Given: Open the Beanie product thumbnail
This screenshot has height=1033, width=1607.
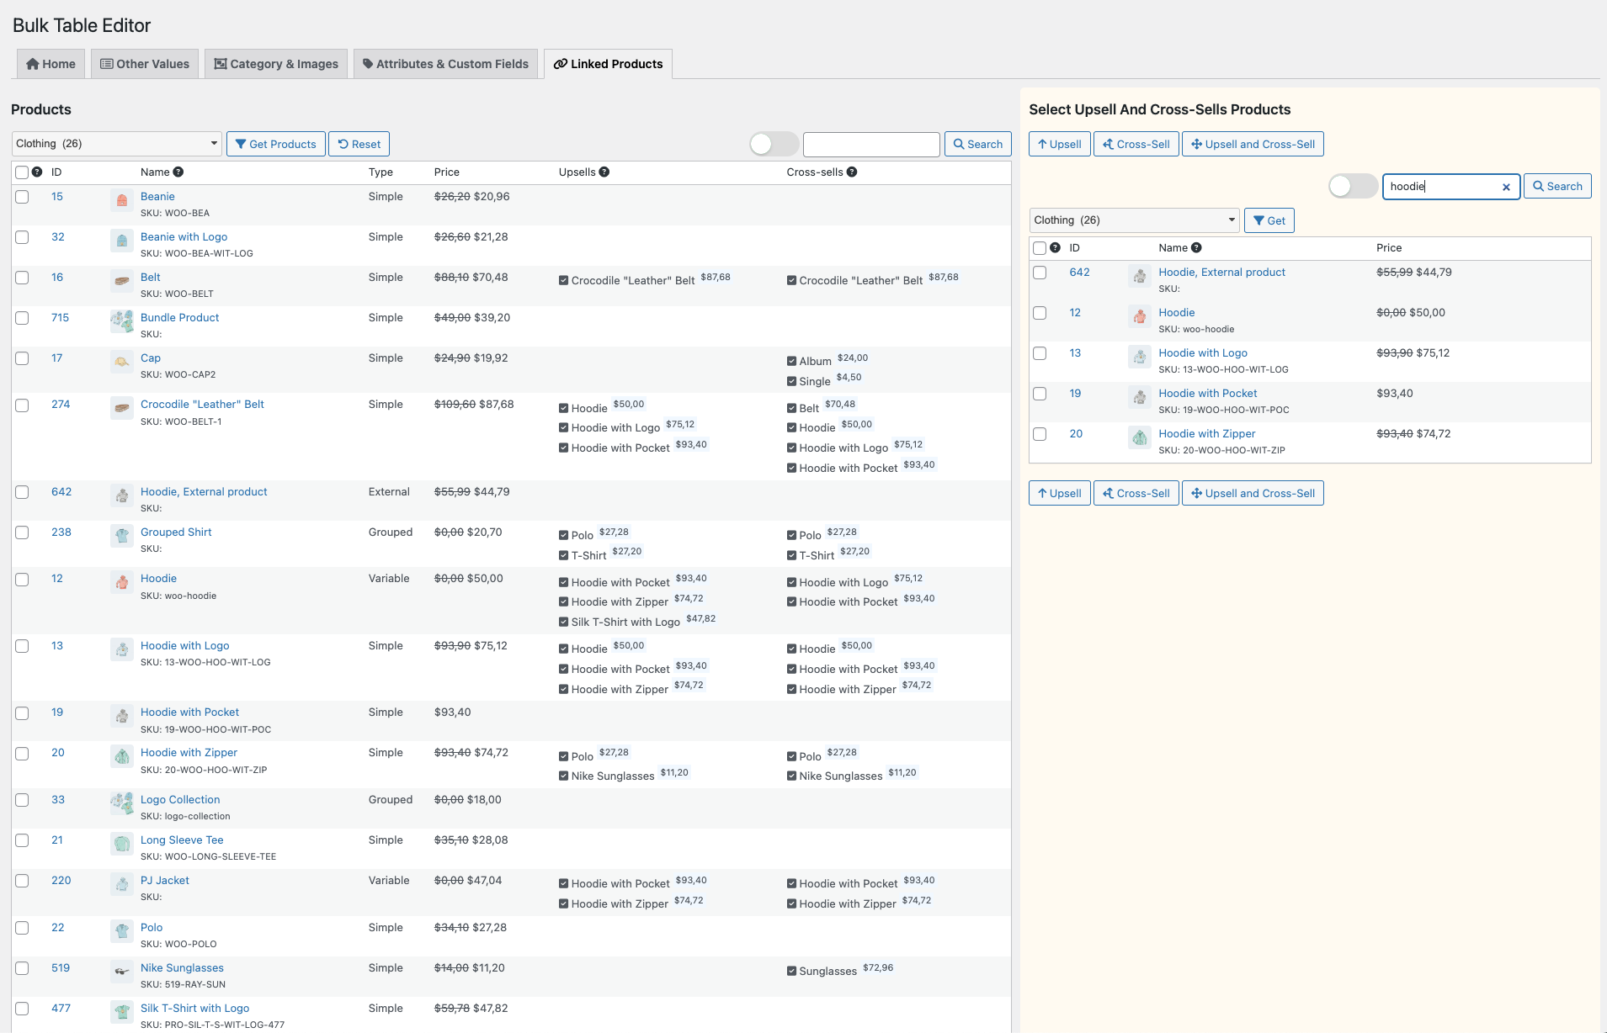Looking at the screenshot, I should pyautogui.click(x=121, y=201).
